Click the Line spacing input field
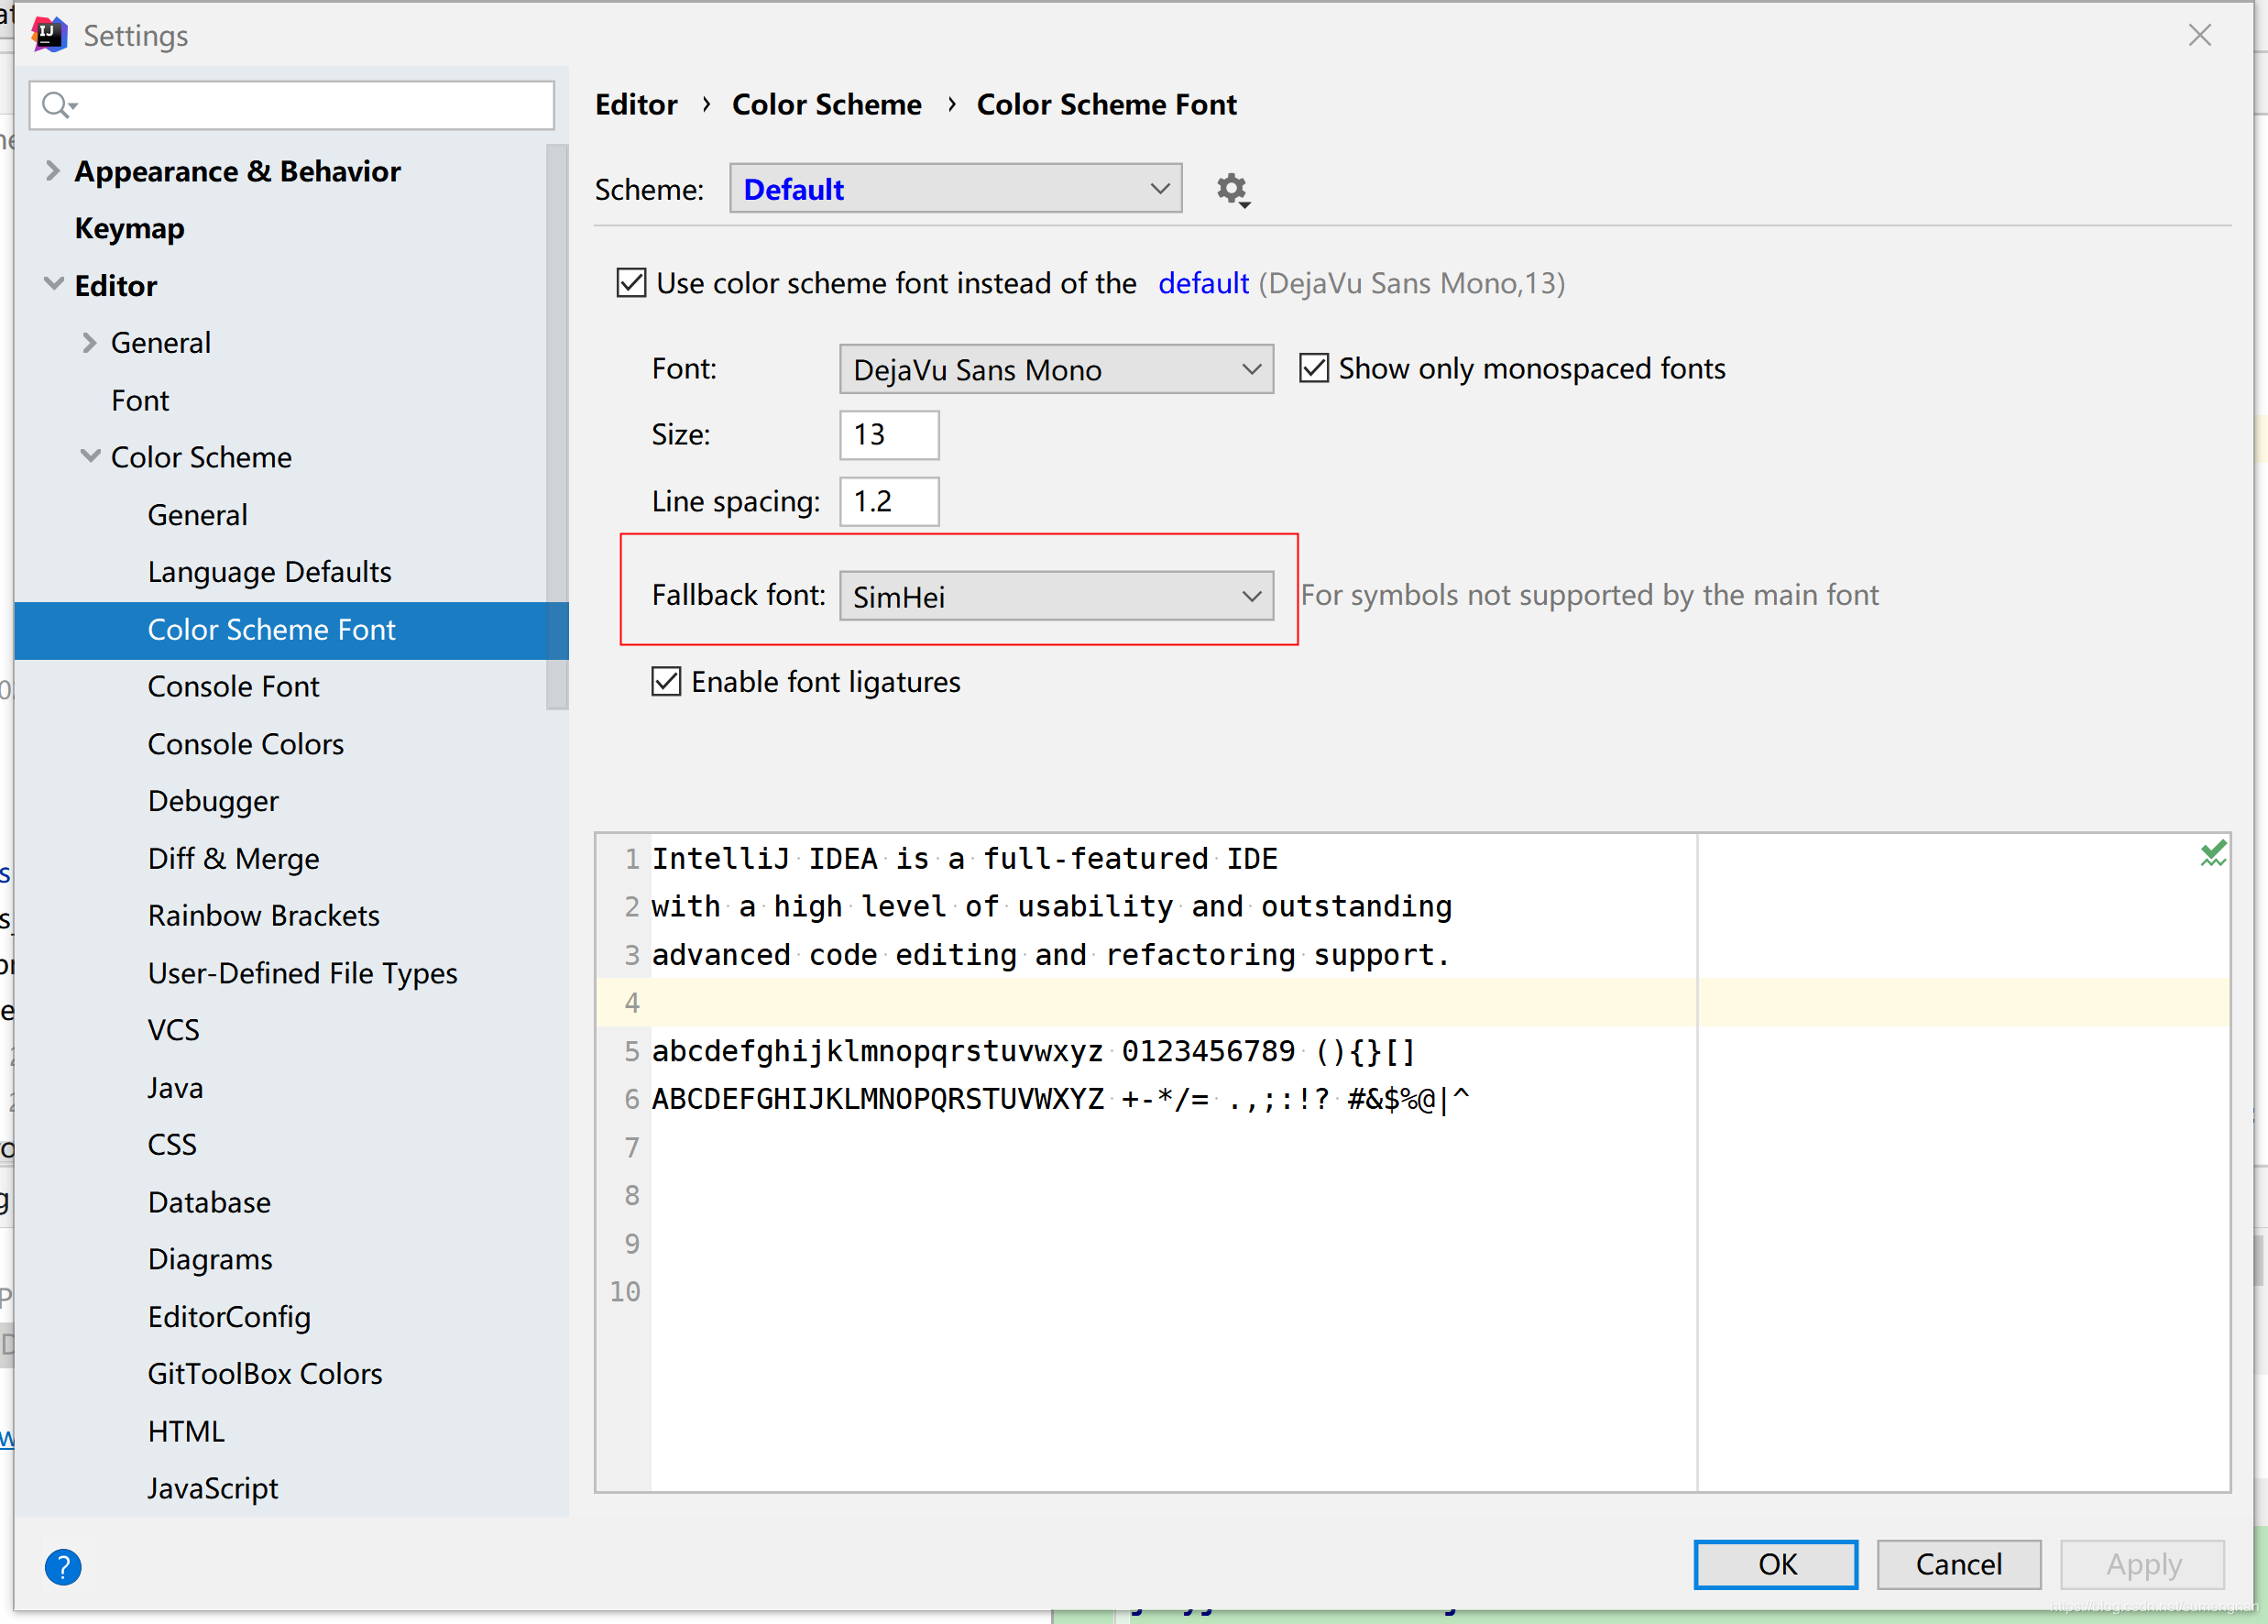 (x=888, y=501)
